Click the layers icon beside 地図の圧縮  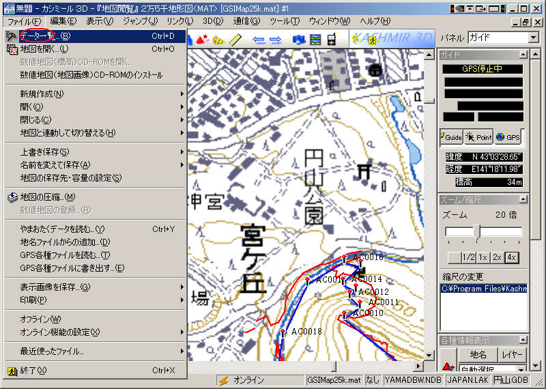click(x=12, y=197)
